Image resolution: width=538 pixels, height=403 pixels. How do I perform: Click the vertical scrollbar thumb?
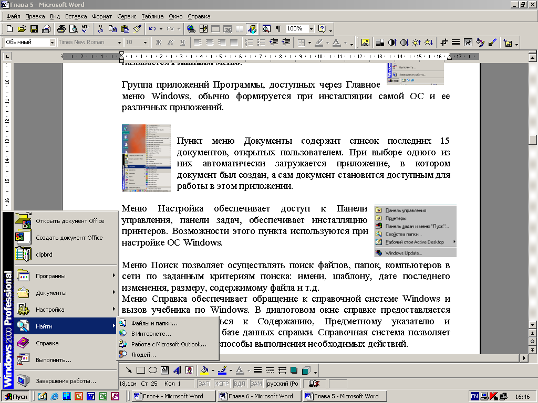click(x=532, y=140)
